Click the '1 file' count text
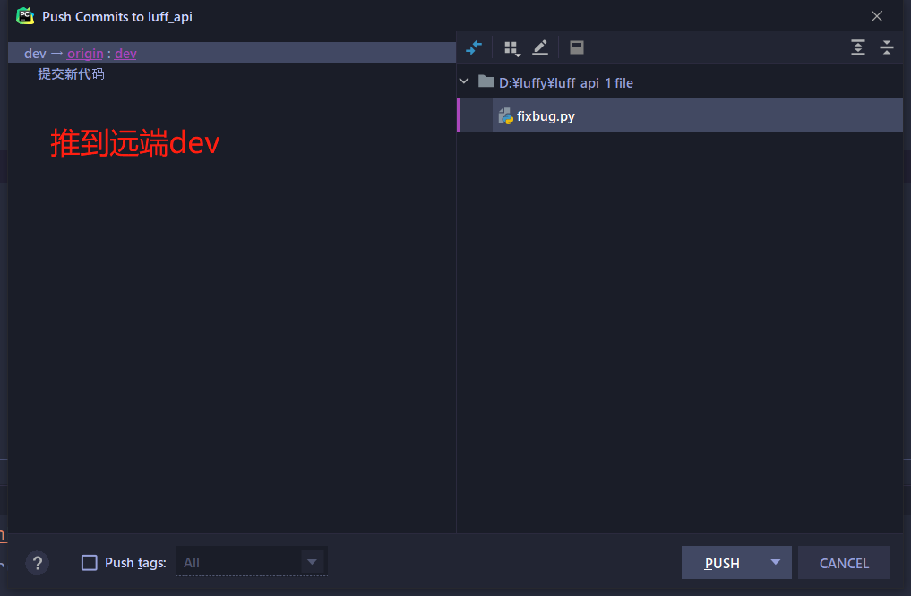911x596 pixels. click(619, 83)
